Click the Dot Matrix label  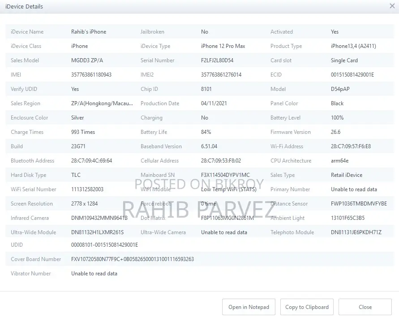point(153,218)
